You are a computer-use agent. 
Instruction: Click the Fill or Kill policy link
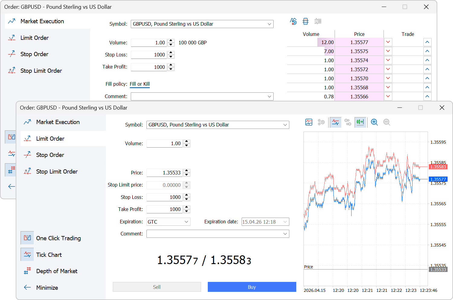[140, 84]
